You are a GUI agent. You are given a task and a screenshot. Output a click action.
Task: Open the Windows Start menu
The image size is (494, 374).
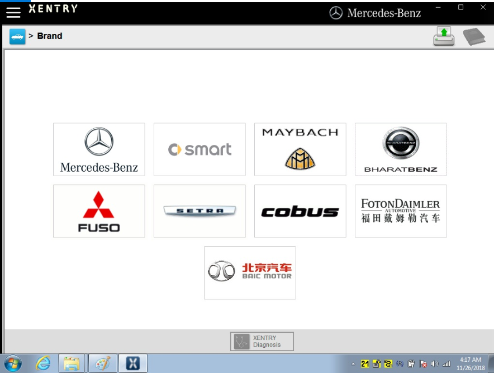[13, 363]
